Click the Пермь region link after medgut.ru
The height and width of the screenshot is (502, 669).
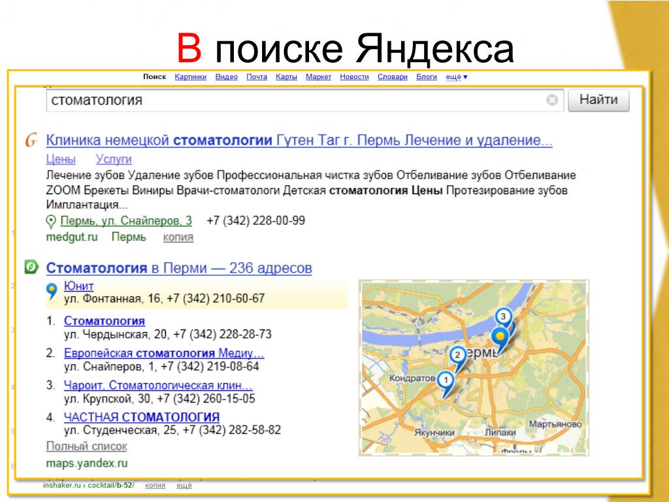click(129, 237)
